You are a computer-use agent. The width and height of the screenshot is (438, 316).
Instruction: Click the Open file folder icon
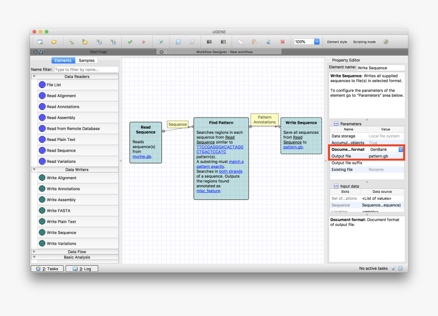54,42
